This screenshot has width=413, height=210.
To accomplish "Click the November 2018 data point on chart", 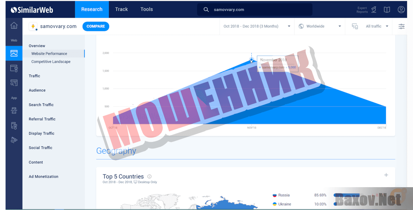I will 251,60.
